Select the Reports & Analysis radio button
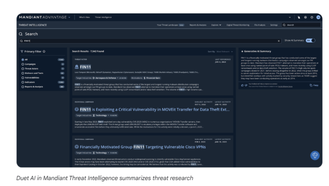The height and width of the screenshot is (186, 329). click(23, 87)
